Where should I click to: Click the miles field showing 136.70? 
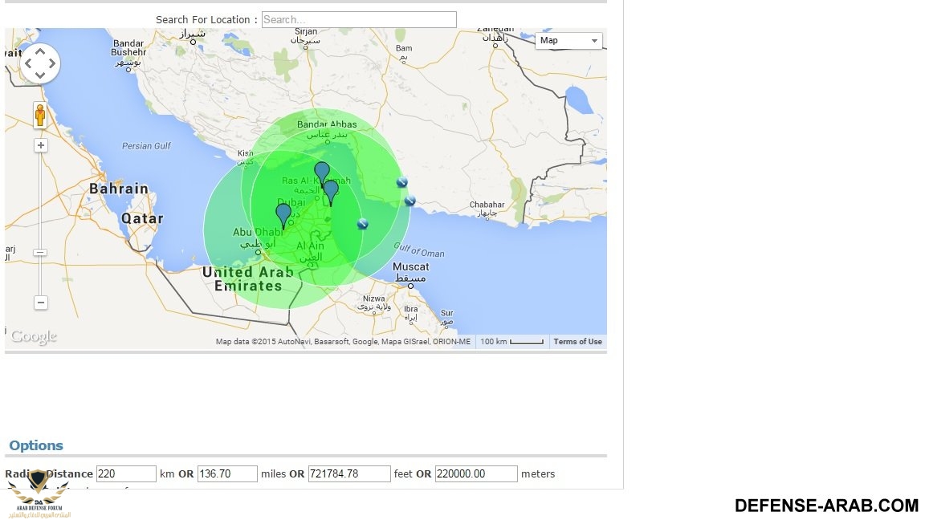click(x=227, y=474)
